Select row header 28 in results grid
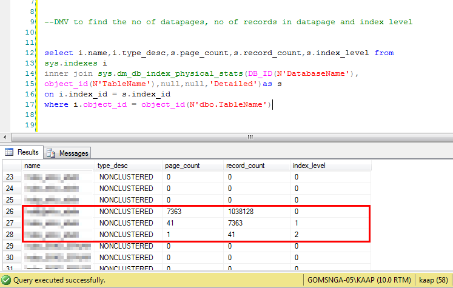The image size is (453, 288). (12, 235)
